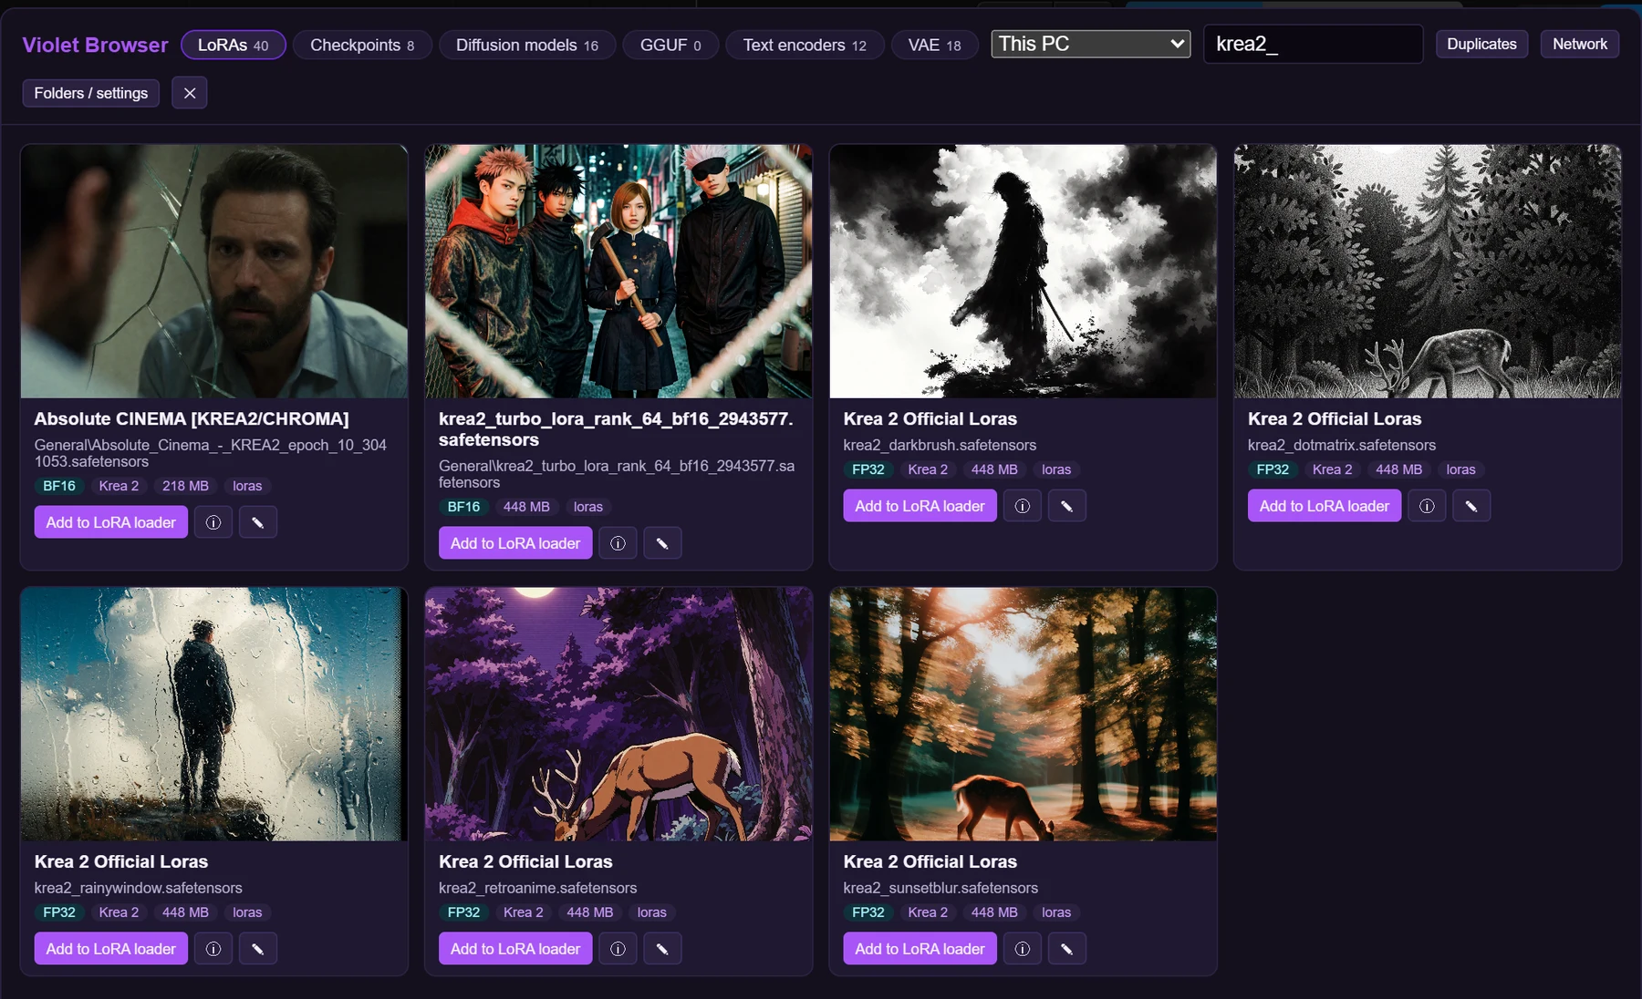The height and width of the screenshot is (999, 1642).
Task: Click the Violet Browser title
Action: pos(95,45)
